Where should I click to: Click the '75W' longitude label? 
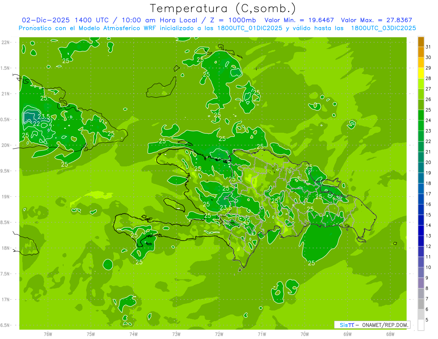coord(91,334)
